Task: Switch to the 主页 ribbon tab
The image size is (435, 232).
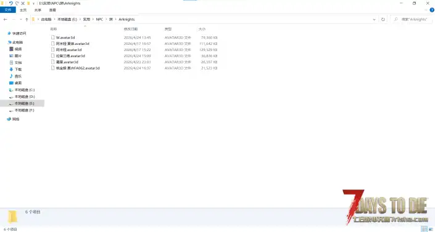Action: [x=23, y=10]
